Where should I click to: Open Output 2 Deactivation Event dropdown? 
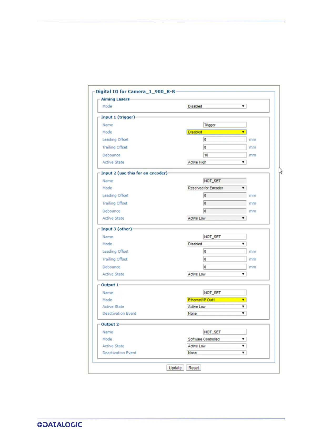click(216, 353)
